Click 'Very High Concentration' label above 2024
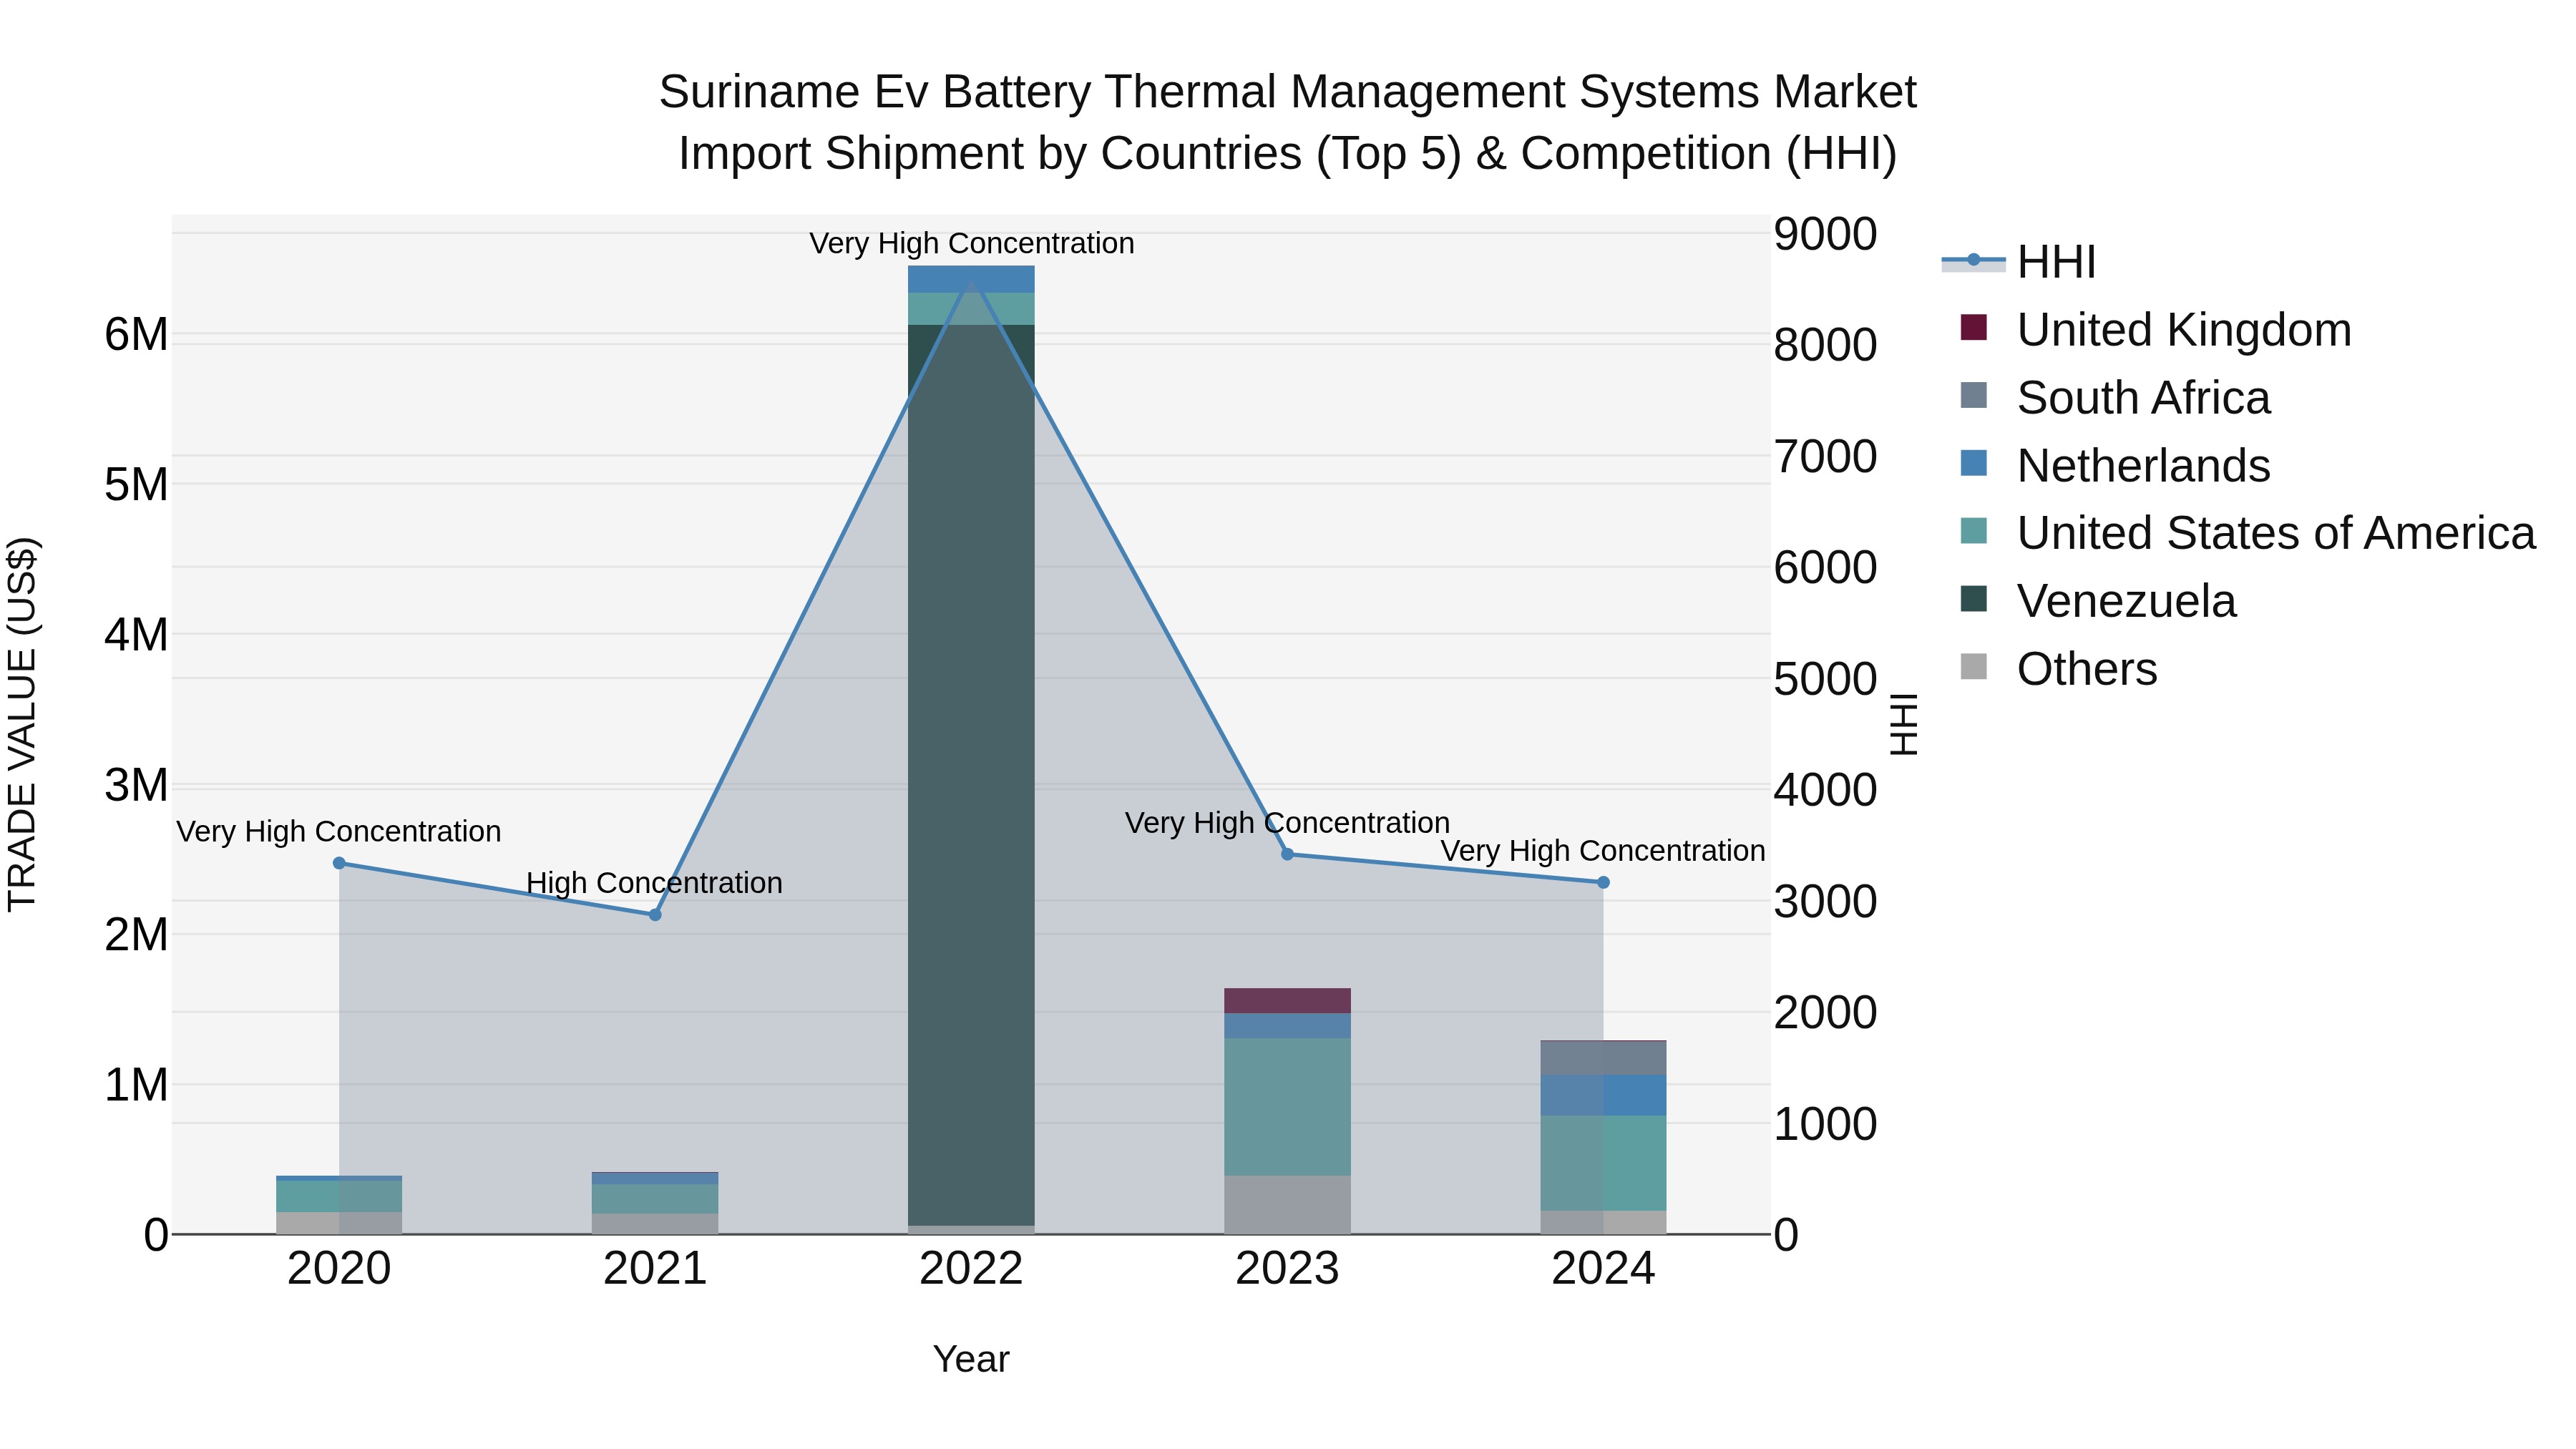The height and width of the screenshot is (1449, 2576). [1603, 851]
